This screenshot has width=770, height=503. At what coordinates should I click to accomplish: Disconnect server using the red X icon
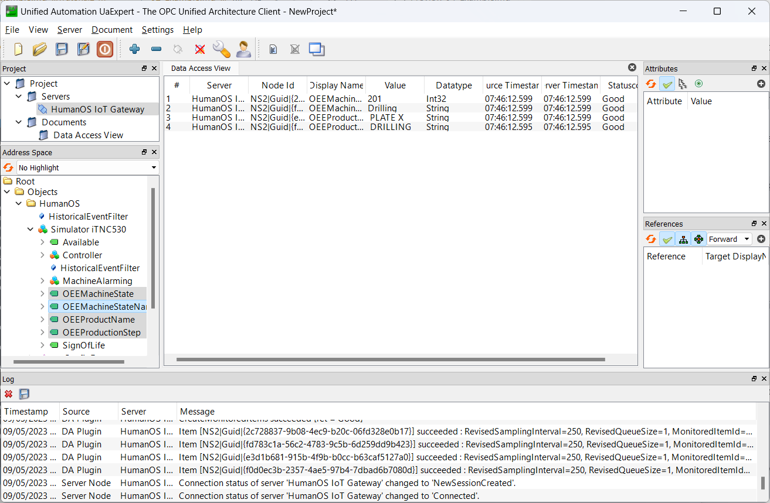pyautogui.click(x=200, y=49)
